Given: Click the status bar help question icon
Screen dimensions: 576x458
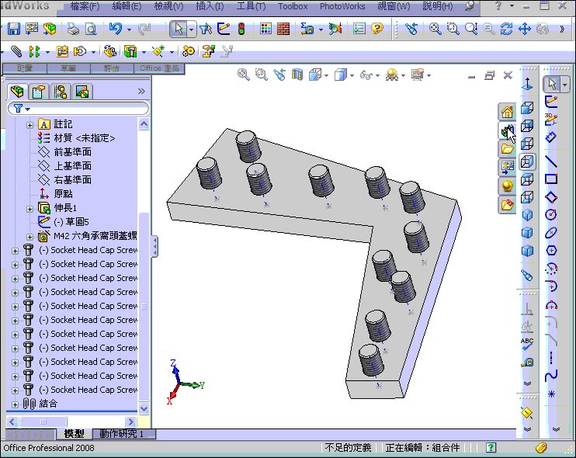Looking at the screenshot, I should 491,447.
